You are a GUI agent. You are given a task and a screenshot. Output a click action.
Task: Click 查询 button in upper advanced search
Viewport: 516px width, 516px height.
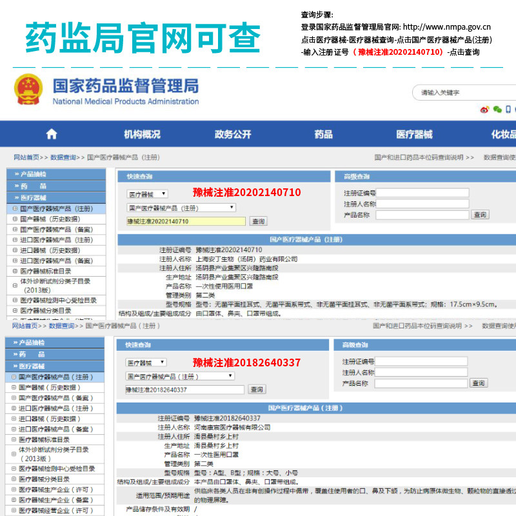(x=480, y=215)
